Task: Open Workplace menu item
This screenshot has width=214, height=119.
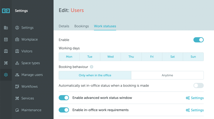Action: pyautogui.click(x=30, y=40)
